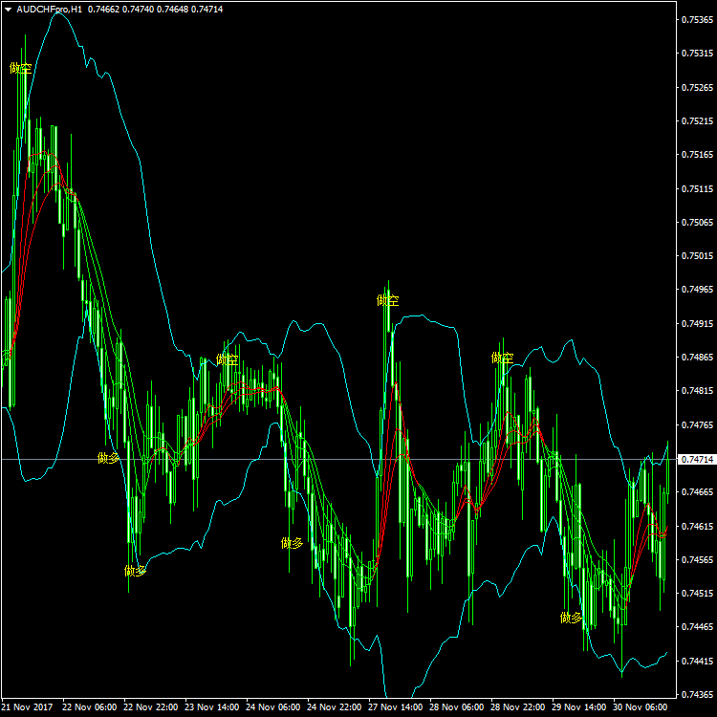Click the 0.75165 price axis label

tap(697, 155)
